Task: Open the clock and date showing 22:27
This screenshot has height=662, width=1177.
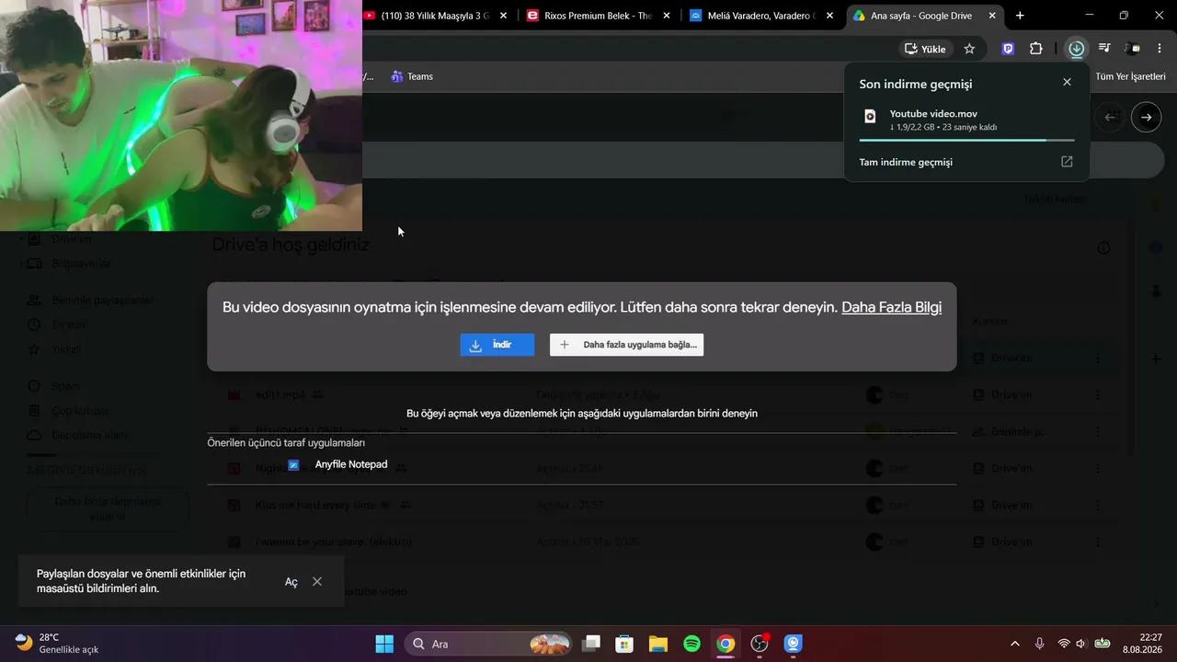Action: point(1142,644)
